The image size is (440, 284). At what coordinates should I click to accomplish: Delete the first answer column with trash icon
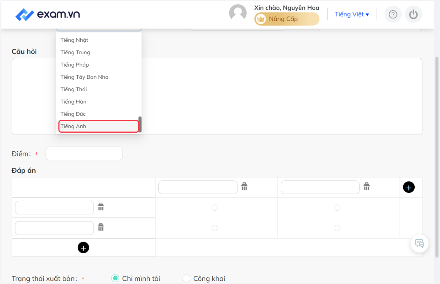point(244,187)
